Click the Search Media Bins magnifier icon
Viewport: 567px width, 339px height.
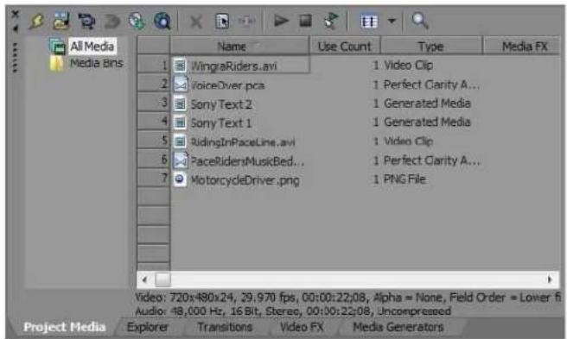(x=420, y=21)
